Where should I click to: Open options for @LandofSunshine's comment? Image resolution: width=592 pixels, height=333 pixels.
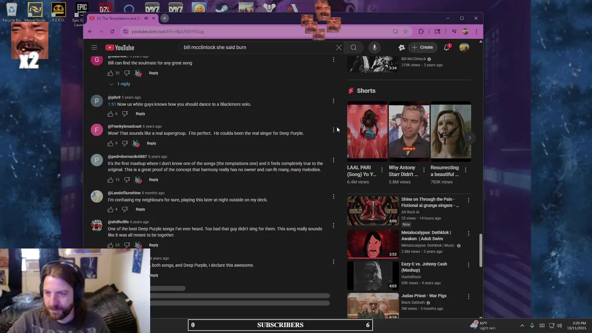point(333,197)
